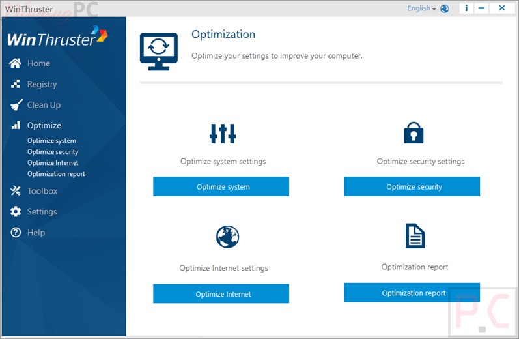Select Optimize system submenu item
This screenshot has height=339, width=519.
click(51, 141)
